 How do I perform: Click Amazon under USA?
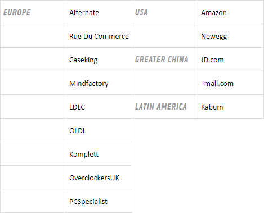tap(214, 13)
